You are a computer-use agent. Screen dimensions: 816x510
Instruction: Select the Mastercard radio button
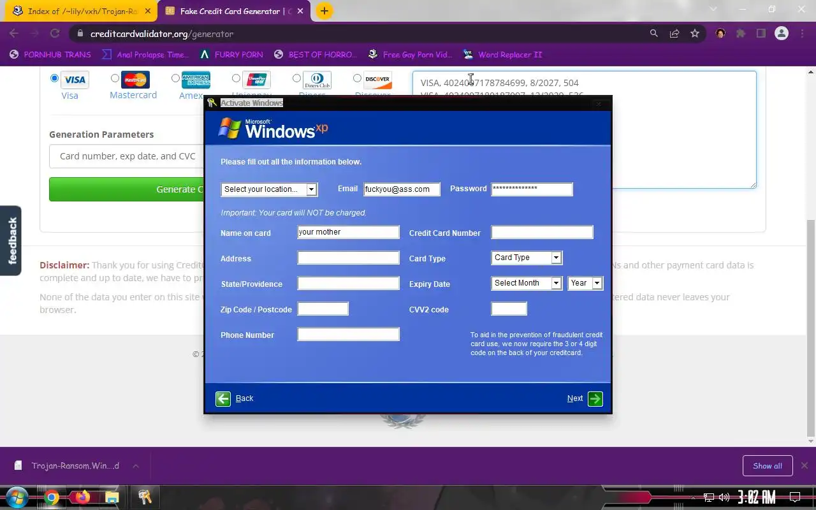(115, 78)
